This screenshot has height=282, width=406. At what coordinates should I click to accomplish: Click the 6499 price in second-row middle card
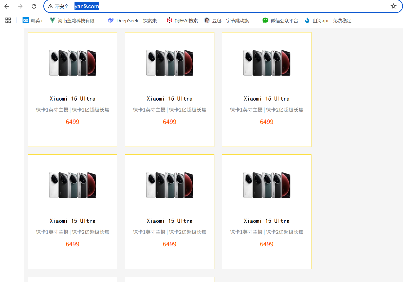(x=170, y=244)
